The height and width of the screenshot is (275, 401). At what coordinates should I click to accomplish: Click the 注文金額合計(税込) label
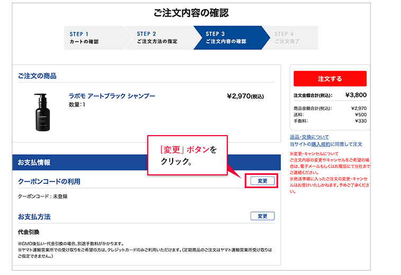[x=313, y=95]
